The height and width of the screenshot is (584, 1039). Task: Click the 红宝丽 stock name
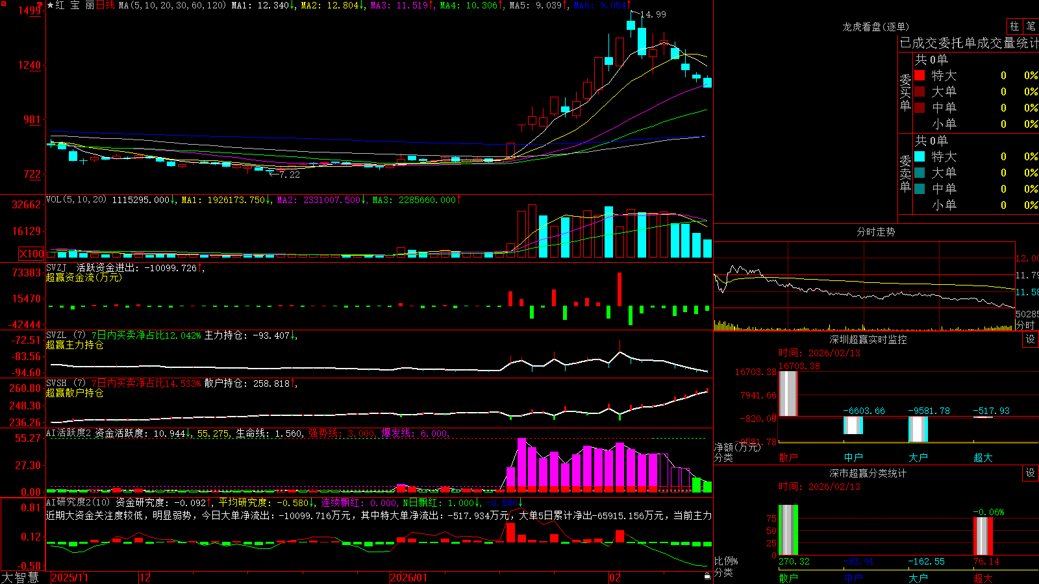(x=75, y=5)
